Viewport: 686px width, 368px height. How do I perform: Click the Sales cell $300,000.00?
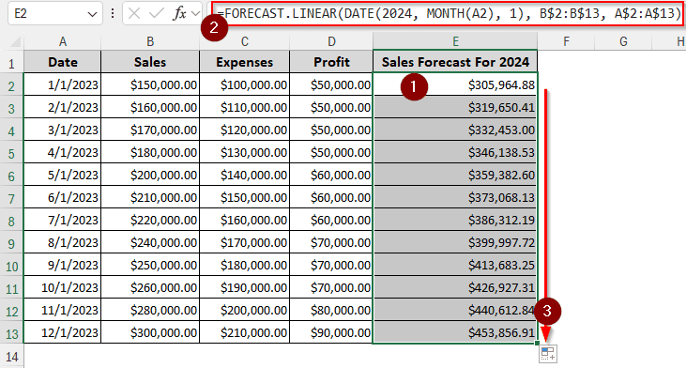(x=150, y=332)
